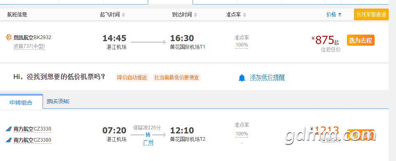
Task: Toggle price sort arrow next to 价格
Action: click(340, 15)
